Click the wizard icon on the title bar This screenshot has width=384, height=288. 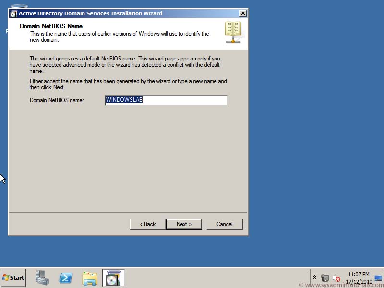[x=14, y=13]
